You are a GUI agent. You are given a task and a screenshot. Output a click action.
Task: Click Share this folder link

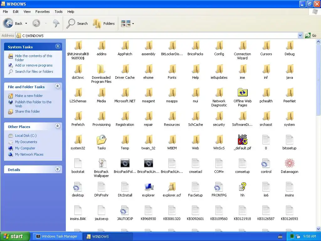point(28,111)
